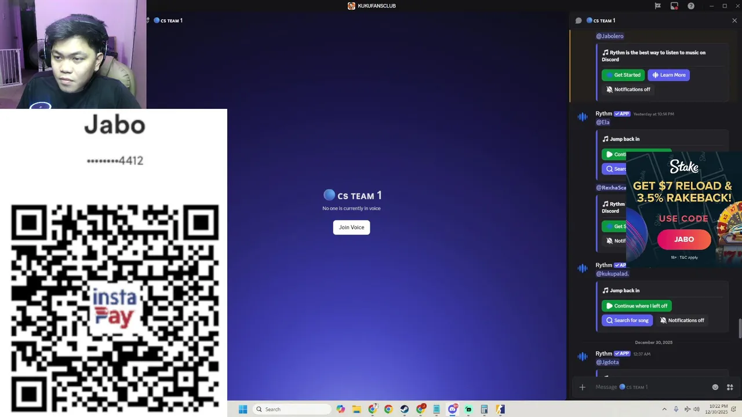742x417 pixels.
Task: Click the Join Voice button
Action: point(351,227)
